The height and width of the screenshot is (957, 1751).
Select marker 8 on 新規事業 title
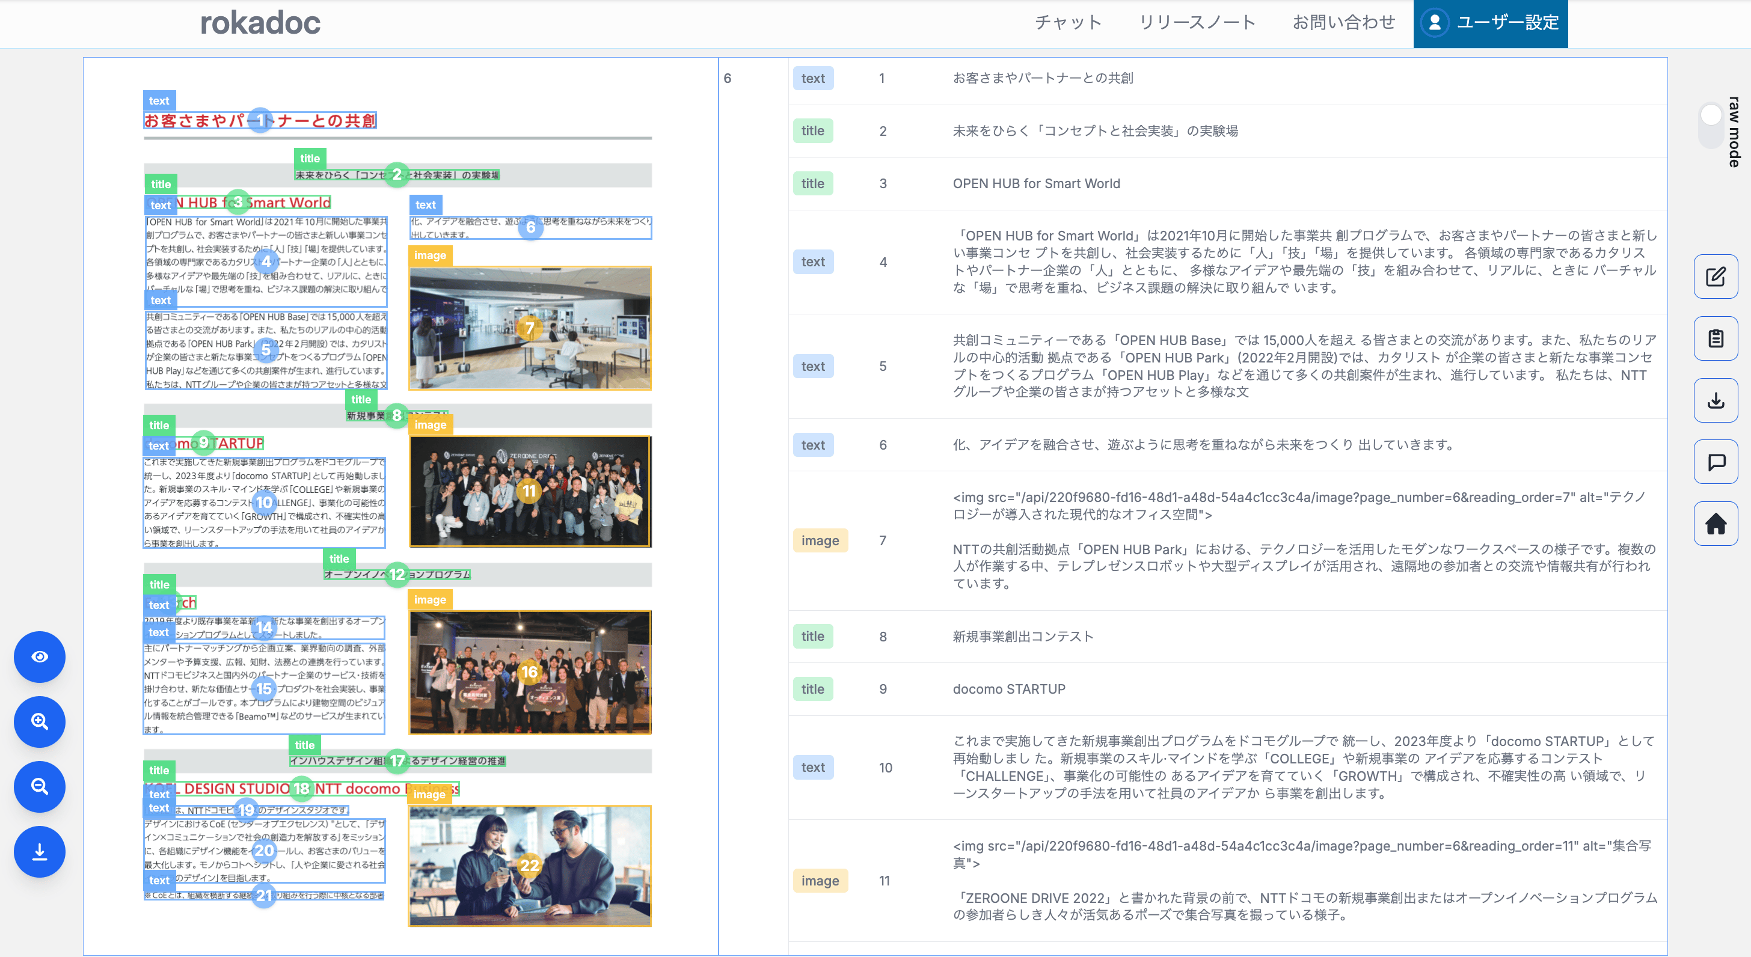397,415
